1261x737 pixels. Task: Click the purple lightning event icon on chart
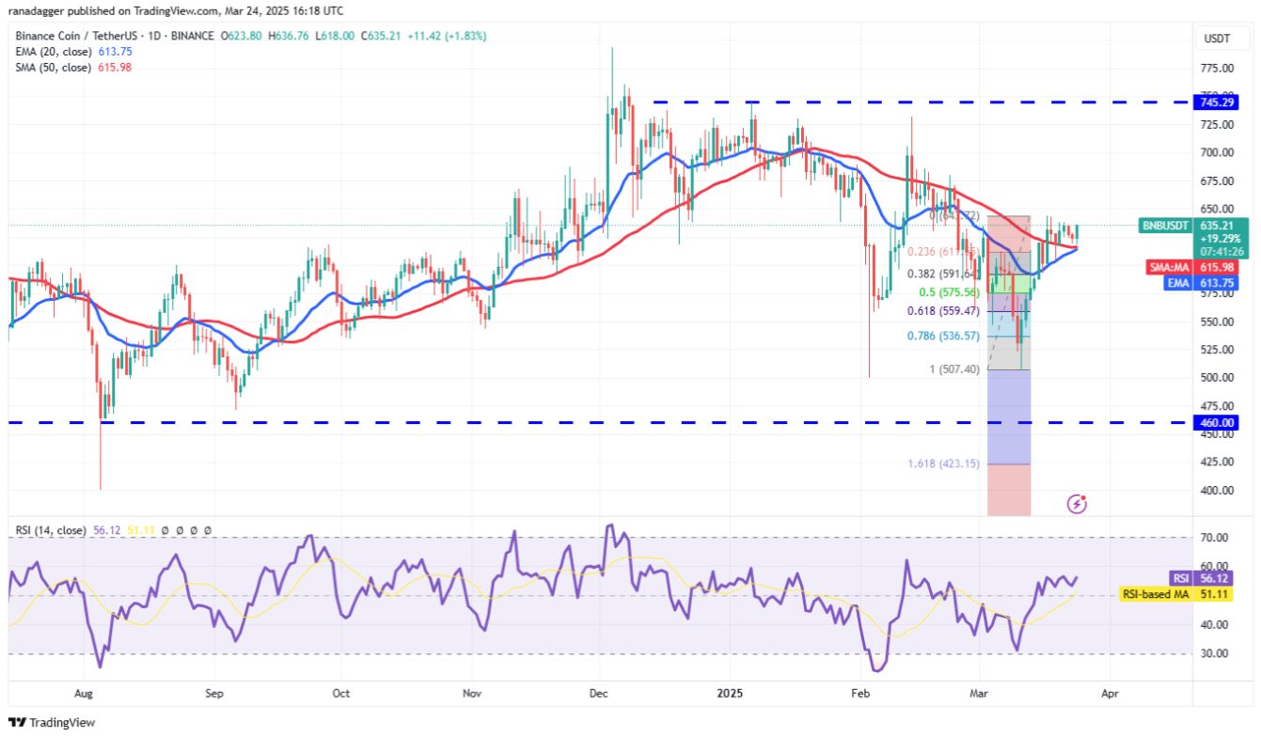pos(1078,505)
